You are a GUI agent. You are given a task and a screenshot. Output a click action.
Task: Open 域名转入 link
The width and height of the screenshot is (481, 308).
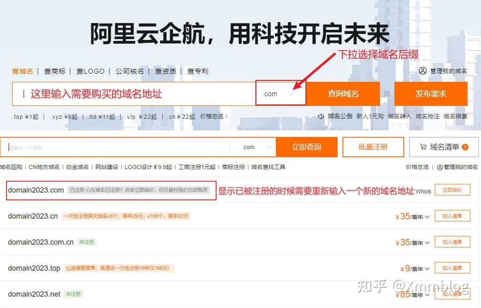coord(399,116)
